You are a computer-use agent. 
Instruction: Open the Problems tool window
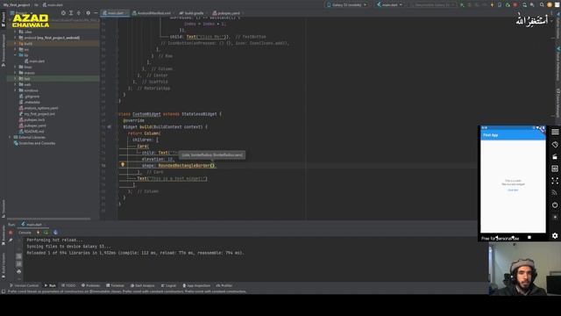tap(90, 285)
